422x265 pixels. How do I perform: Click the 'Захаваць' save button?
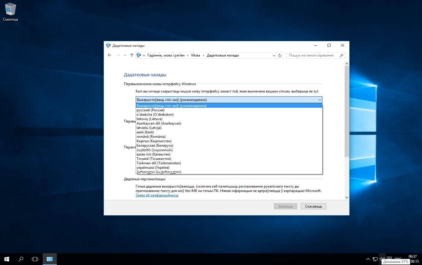click(x=285, y=206)
